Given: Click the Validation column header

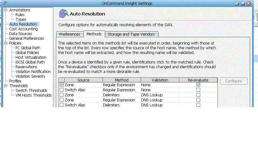Looking at the screenshot, I should (x=160, y=80).
